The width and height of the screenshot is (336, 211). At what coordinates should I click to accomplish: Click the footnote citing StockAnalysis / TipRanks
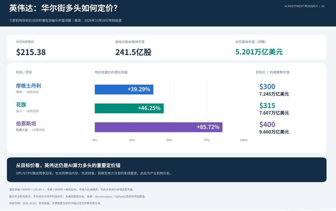[78, 197]
